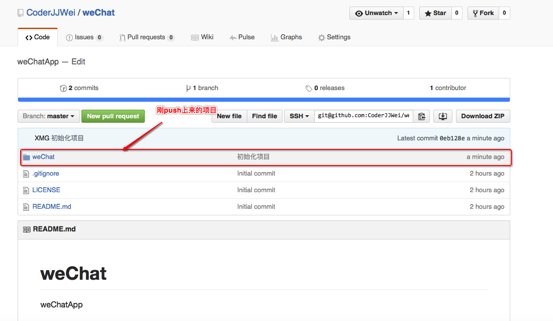Image resolution: width=553 pixels, height=321 pixels.
Task: View the 1 branch list
Action: coord(202,88)
